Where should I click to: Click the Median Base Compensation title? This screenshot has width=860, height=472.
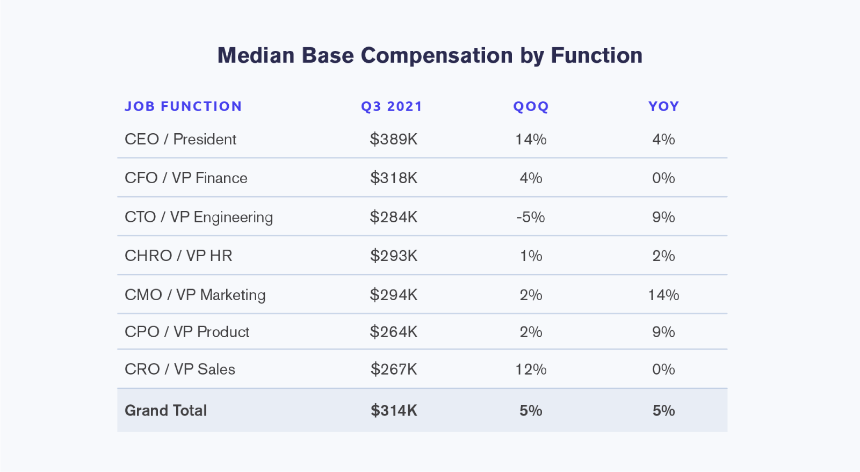[430, 56]
